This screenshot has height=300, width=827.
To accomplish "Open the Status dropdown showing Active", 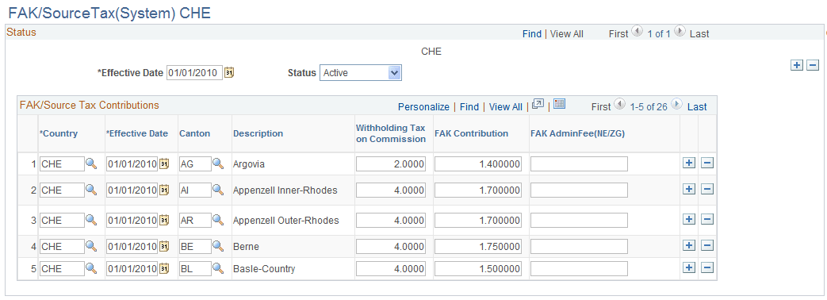I will (x=360, y=73).
